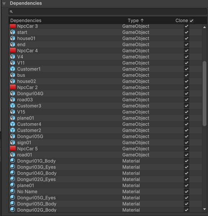Viewport: 208px width, 216px height.
Task: Click the search magnifier icon
Action: [x=11, y=12]
